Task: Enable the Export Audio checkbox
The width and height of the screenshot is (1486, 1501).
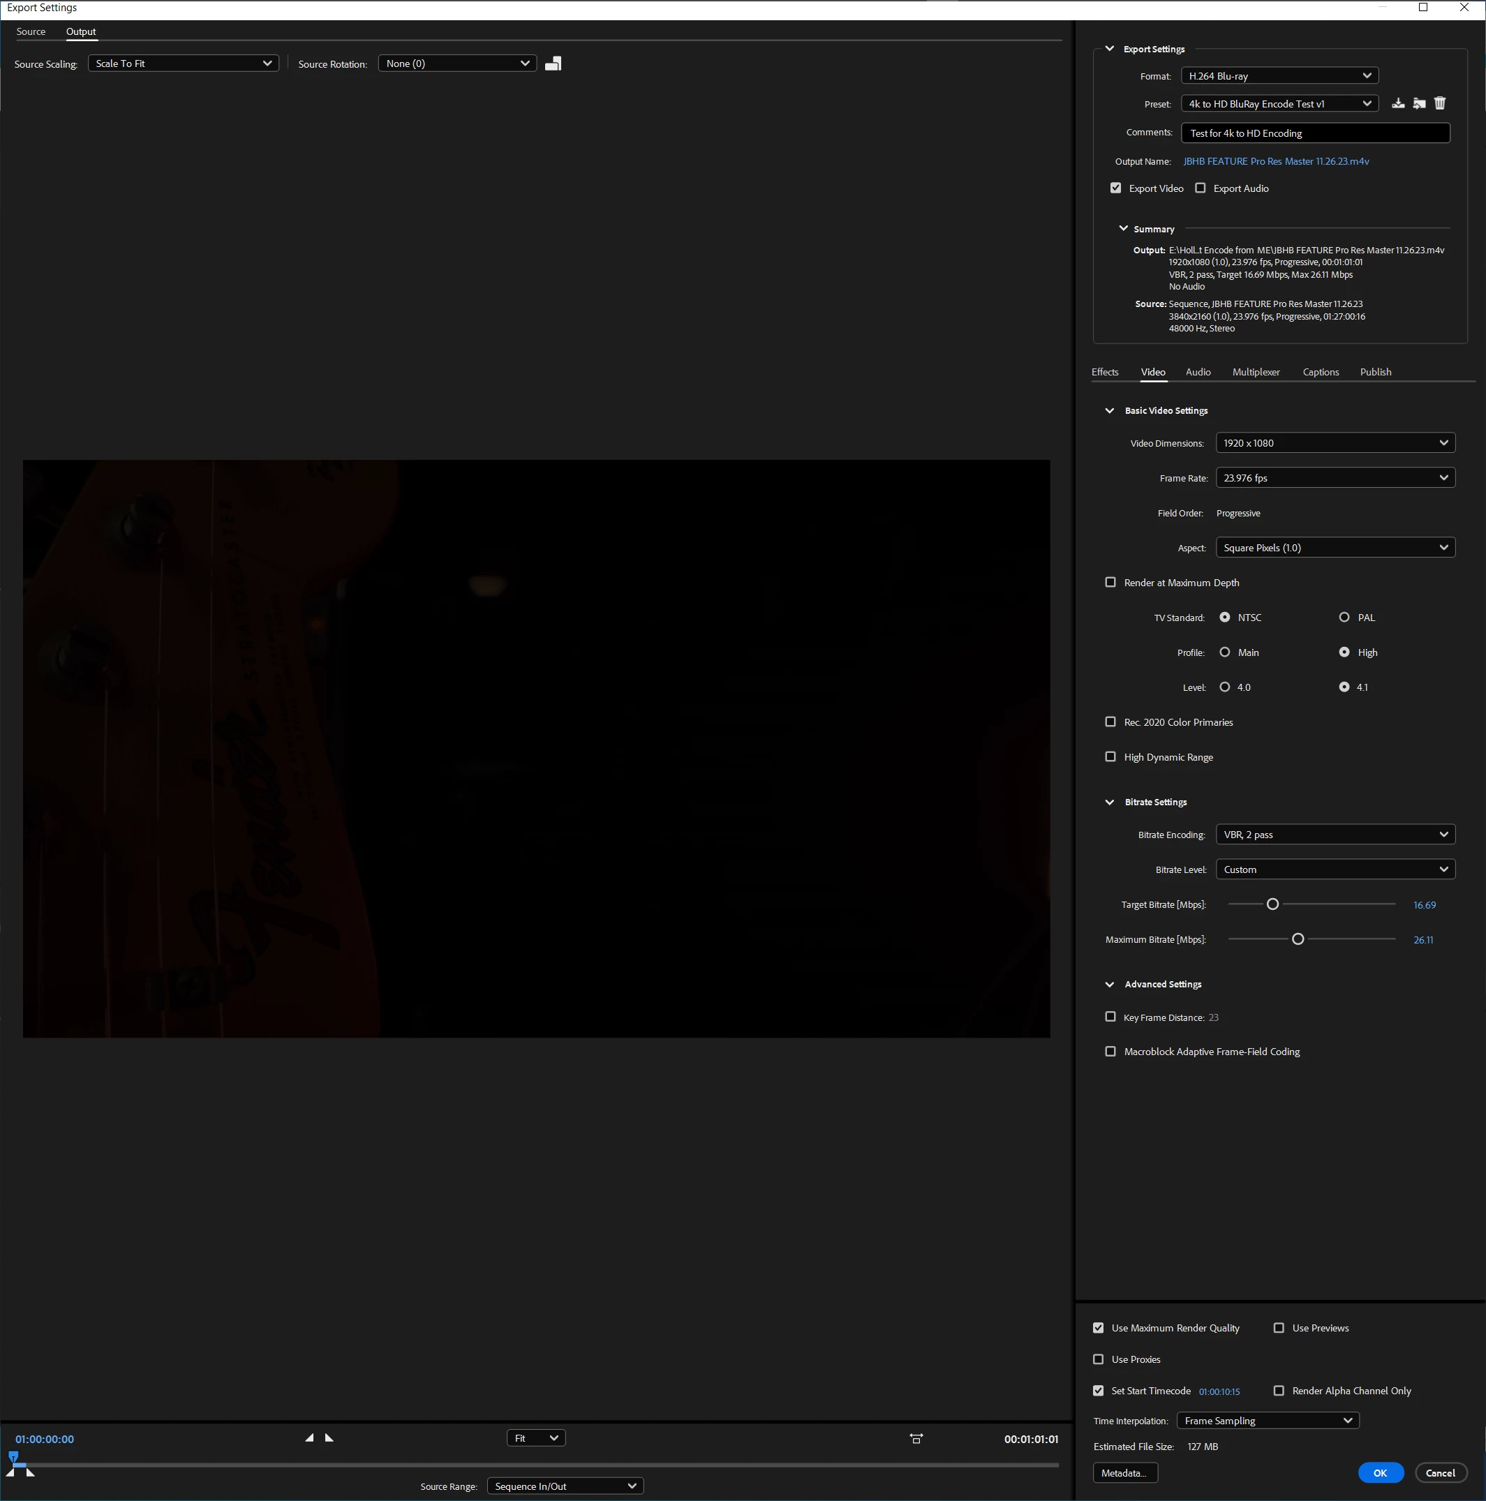Action: [x=1200, y=188]
